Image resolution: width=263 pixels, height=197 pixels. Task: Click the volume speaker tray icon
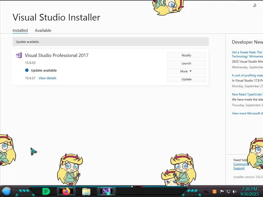click(x=234, y=191)
